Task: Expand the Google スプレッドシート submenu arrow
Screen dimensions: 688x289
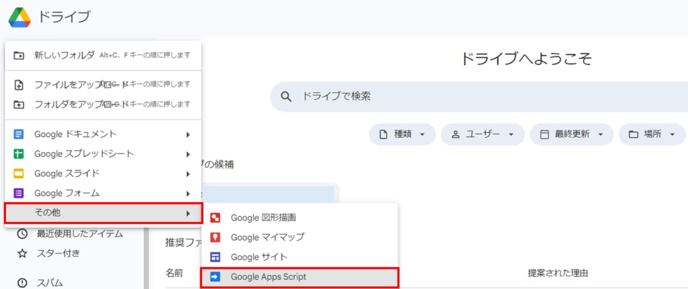Action: [188, 154]
